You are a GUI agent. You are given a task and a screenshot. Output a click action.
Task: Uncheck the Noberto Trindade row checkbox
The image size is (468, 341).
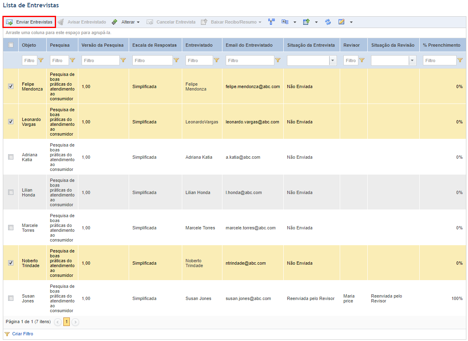pyautogui.click(x=11, y=263)
